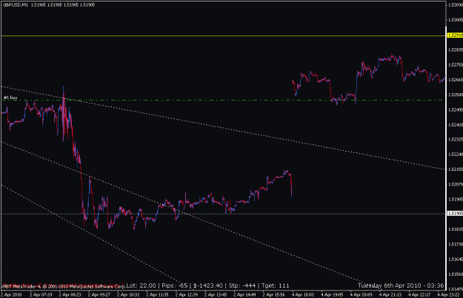Click the '$-1423.40' profit readout
This screenshot has width=463, height=298.
coord(208,285)
